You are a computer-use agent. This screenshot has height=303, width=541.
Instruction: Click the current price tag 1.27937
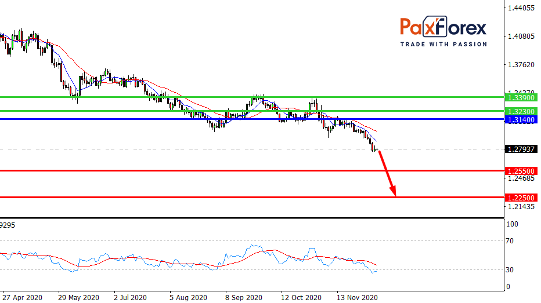pos(520,149)
